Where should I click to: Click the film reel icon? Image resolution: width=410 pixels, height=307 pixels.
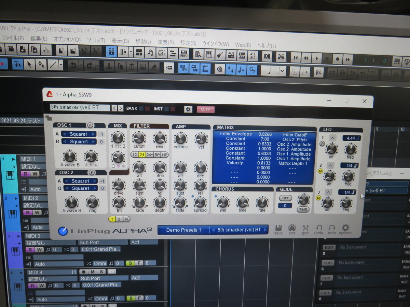219,69
